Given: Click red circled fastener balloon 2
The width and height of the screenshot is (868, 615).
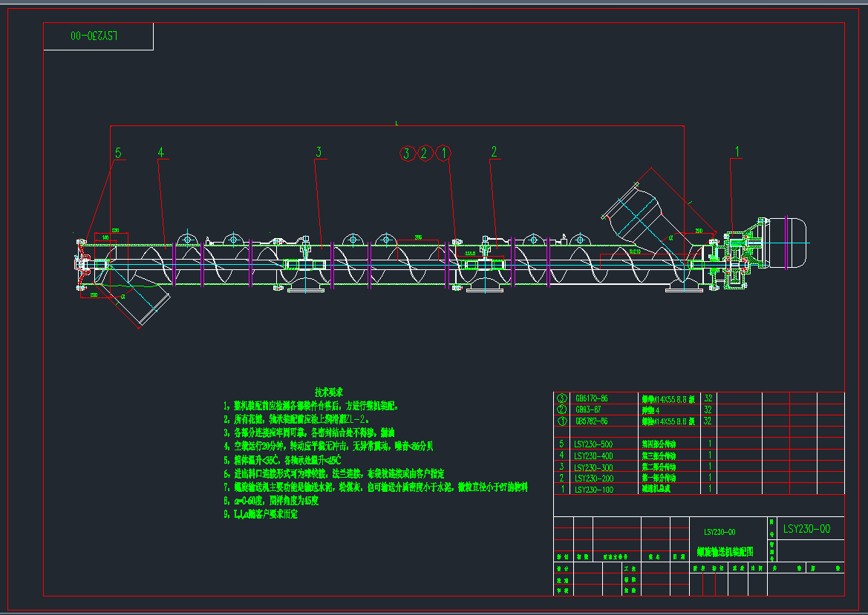Looking at the screenshot, I should coord(424,154).
